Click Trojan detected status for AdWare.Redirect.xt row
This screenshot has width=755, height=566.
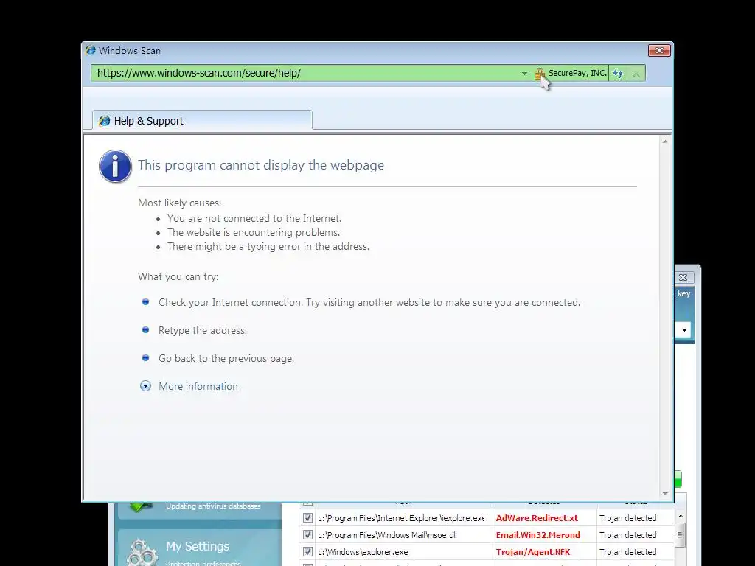click(x=628, y=518)
